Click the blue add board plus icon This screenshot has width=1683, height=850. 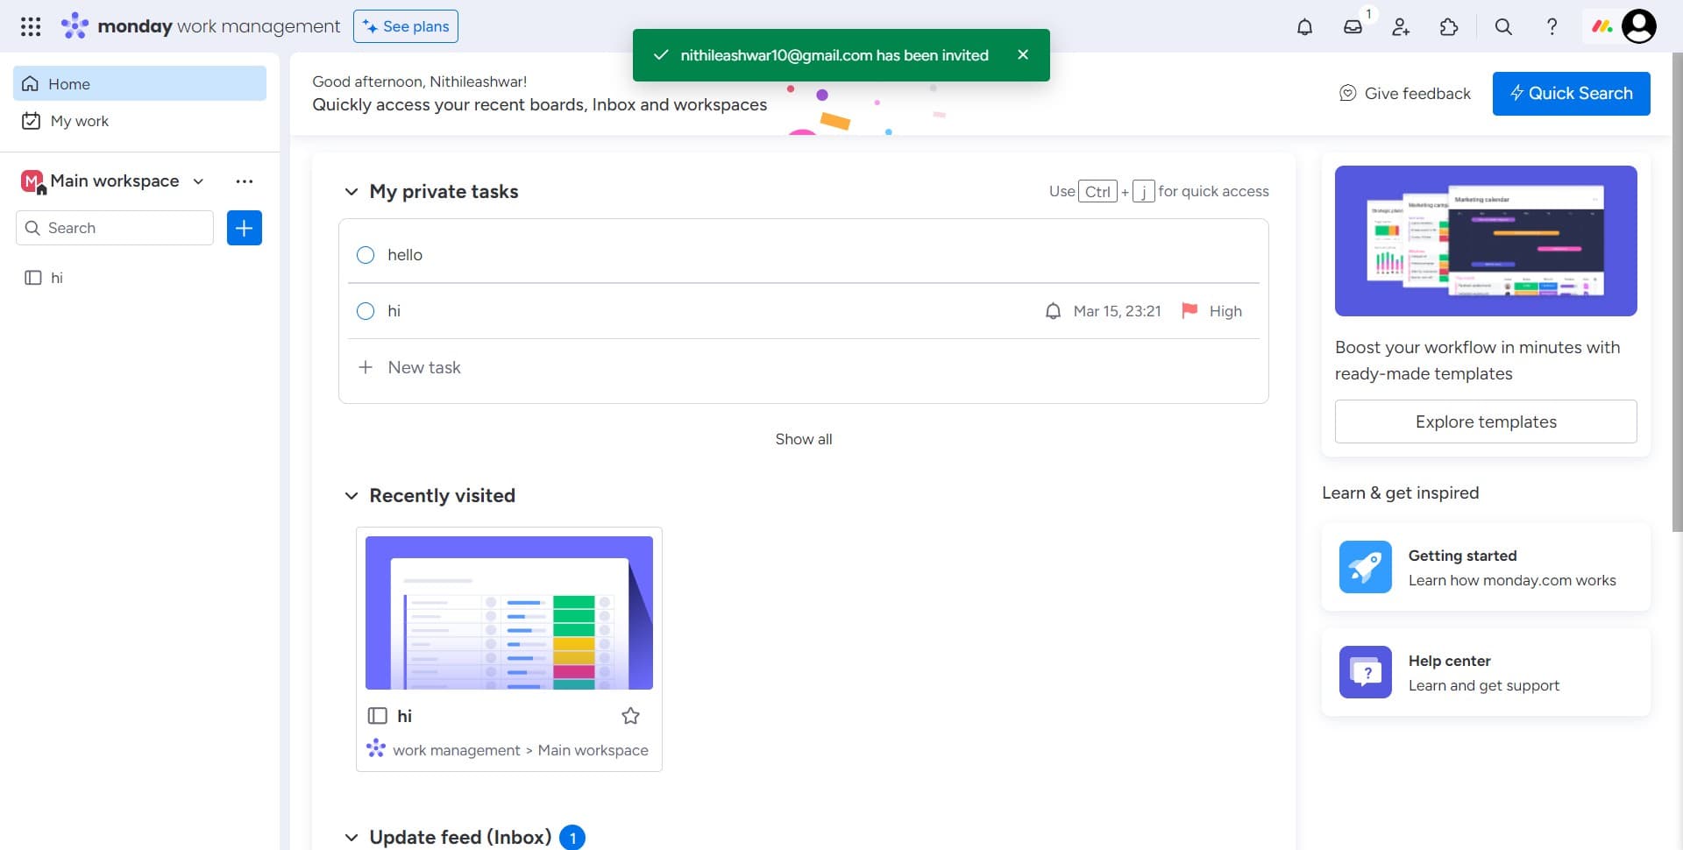tap(244, 227)
